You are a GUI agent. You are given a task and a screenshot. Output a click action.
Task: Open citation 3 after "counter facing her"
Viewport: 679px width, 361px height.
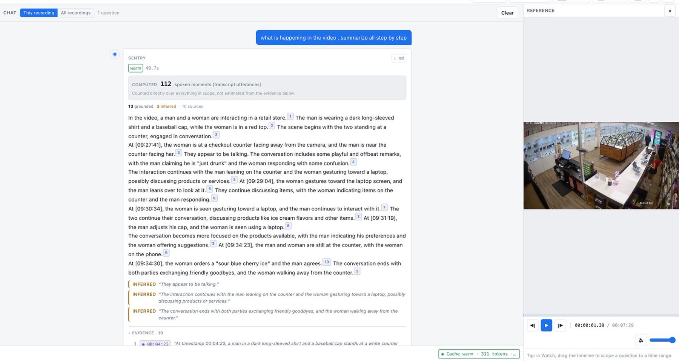(179, 153)
